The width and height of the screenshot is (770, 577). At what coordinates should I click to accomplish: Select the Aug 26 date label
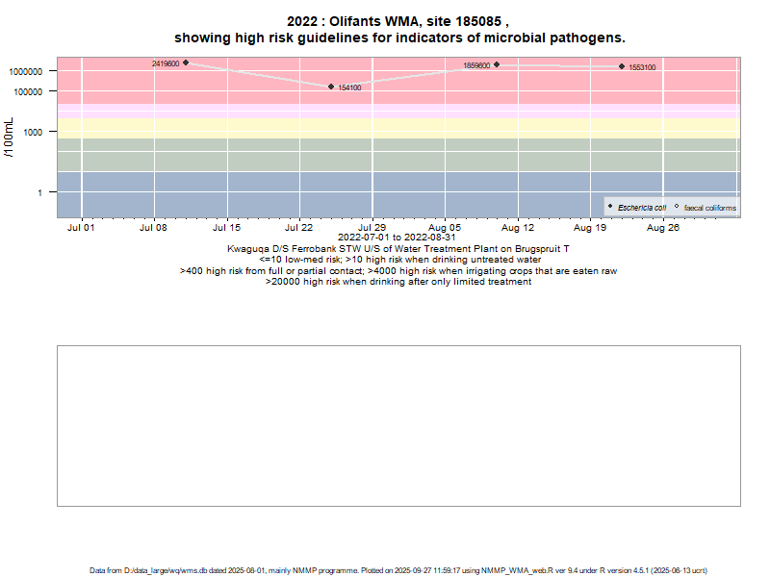pos(663,229)
